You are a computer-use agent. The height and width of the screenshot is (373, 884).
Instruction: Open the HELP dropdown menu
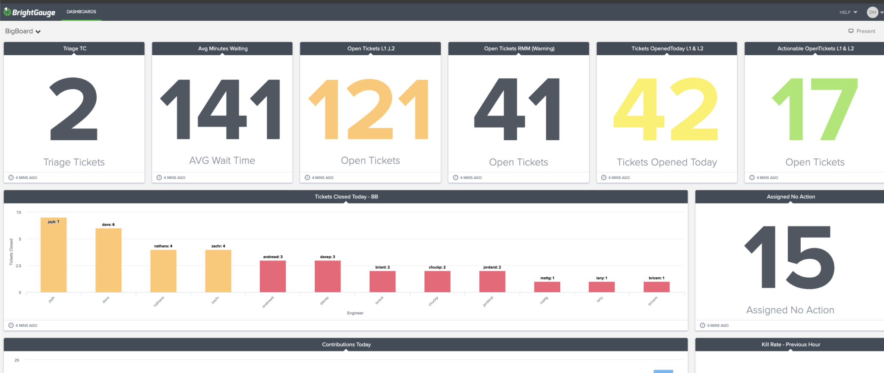coord(848,13)
